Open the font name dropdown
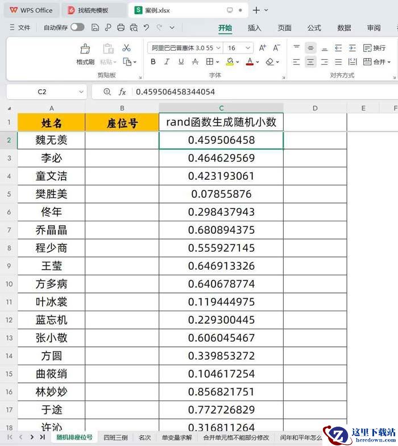 [184, 48]
